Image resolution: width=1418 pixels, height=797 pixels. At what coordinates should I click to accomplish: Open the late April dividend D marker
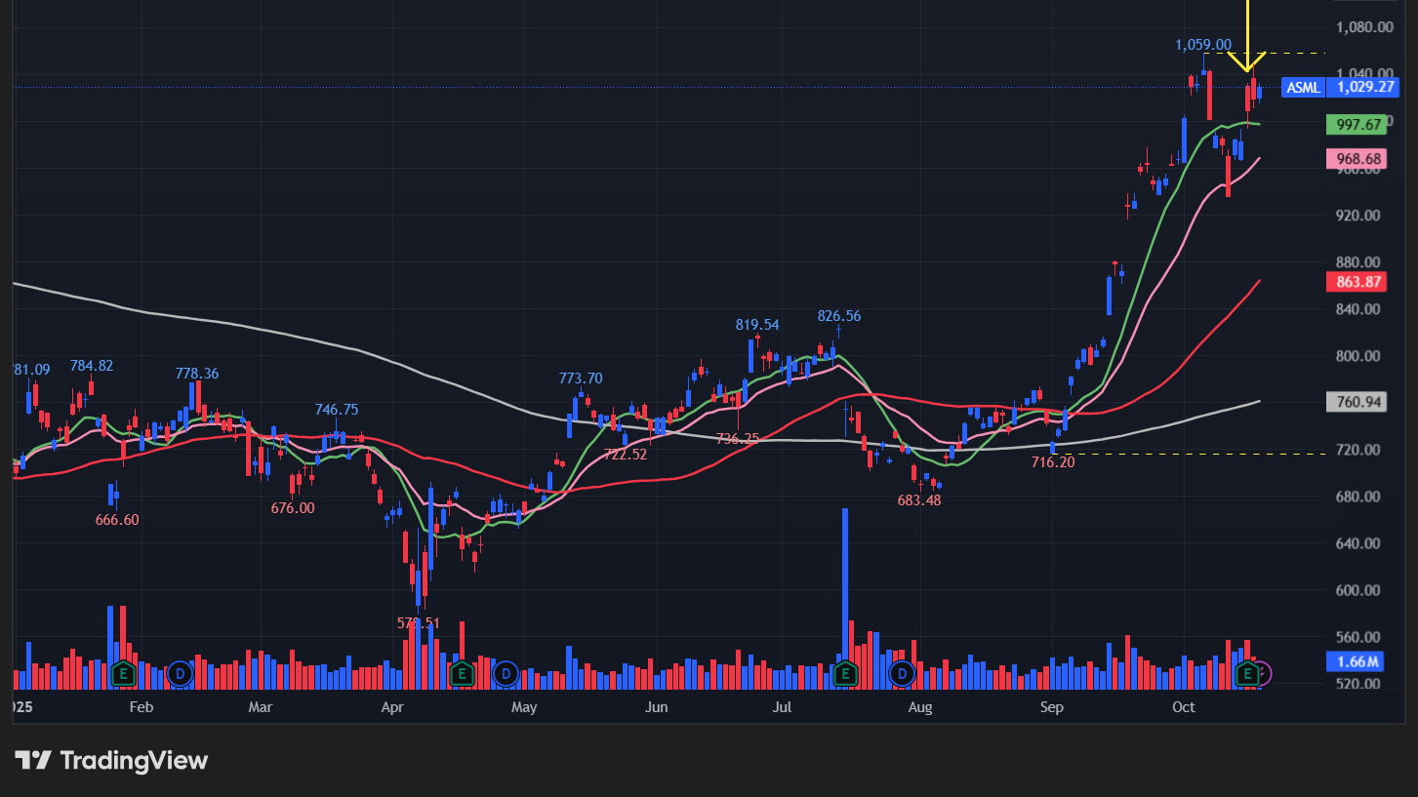coord(506,673)
